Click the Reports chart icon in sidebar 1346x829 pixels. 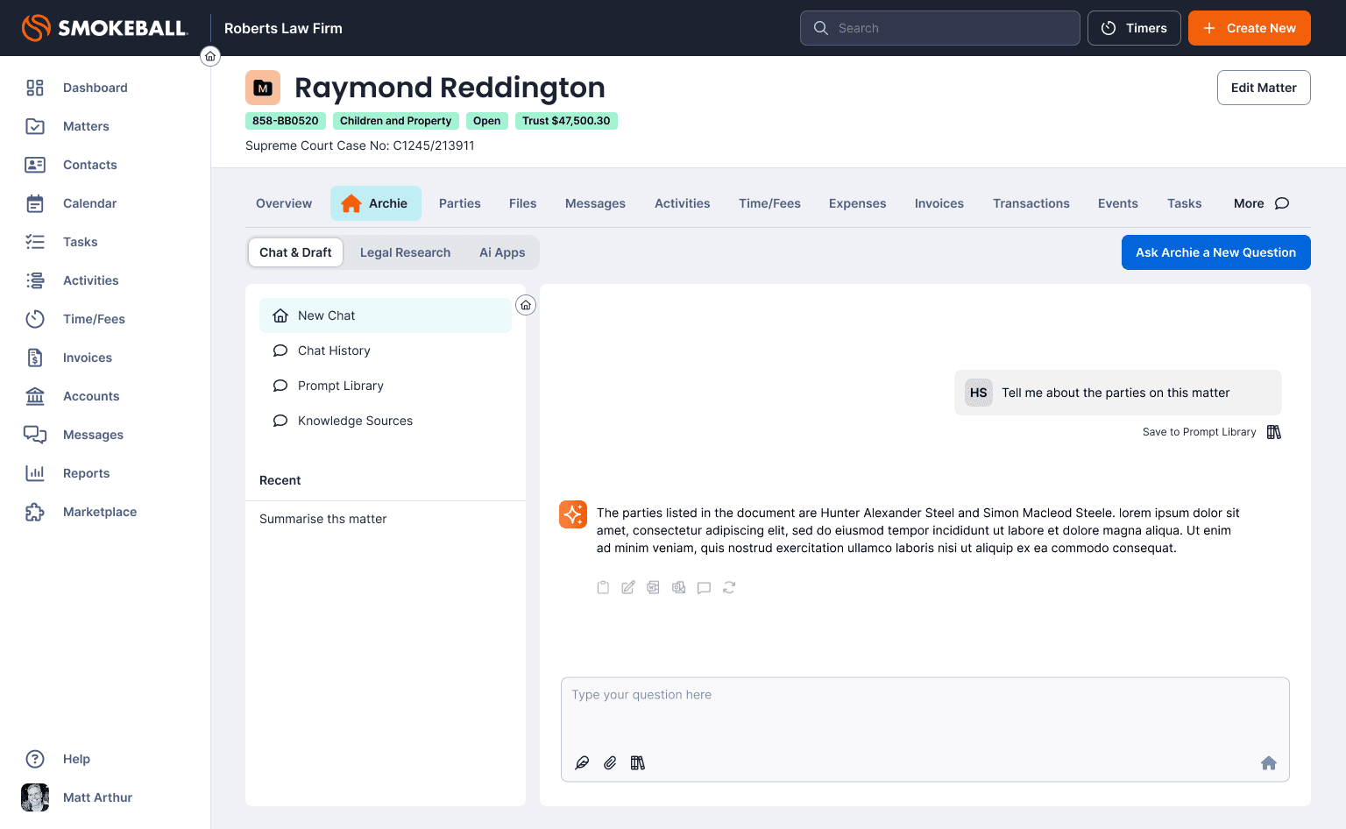coord(35,473)
